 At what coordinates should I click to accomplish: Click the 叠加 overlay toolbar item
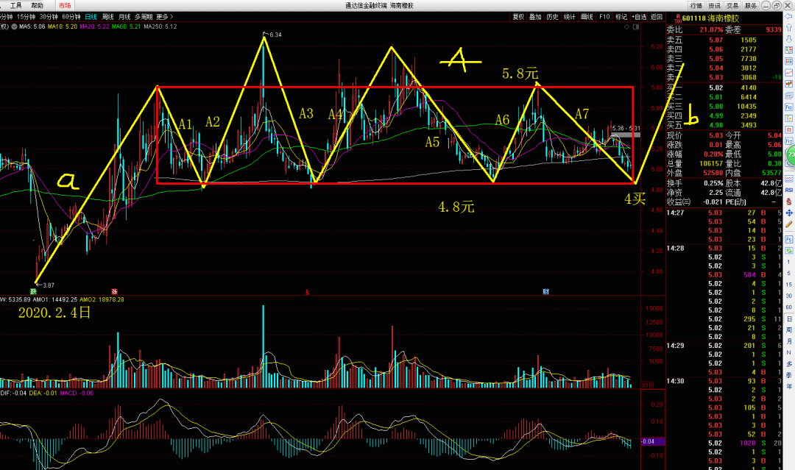[x=535, y=17]
